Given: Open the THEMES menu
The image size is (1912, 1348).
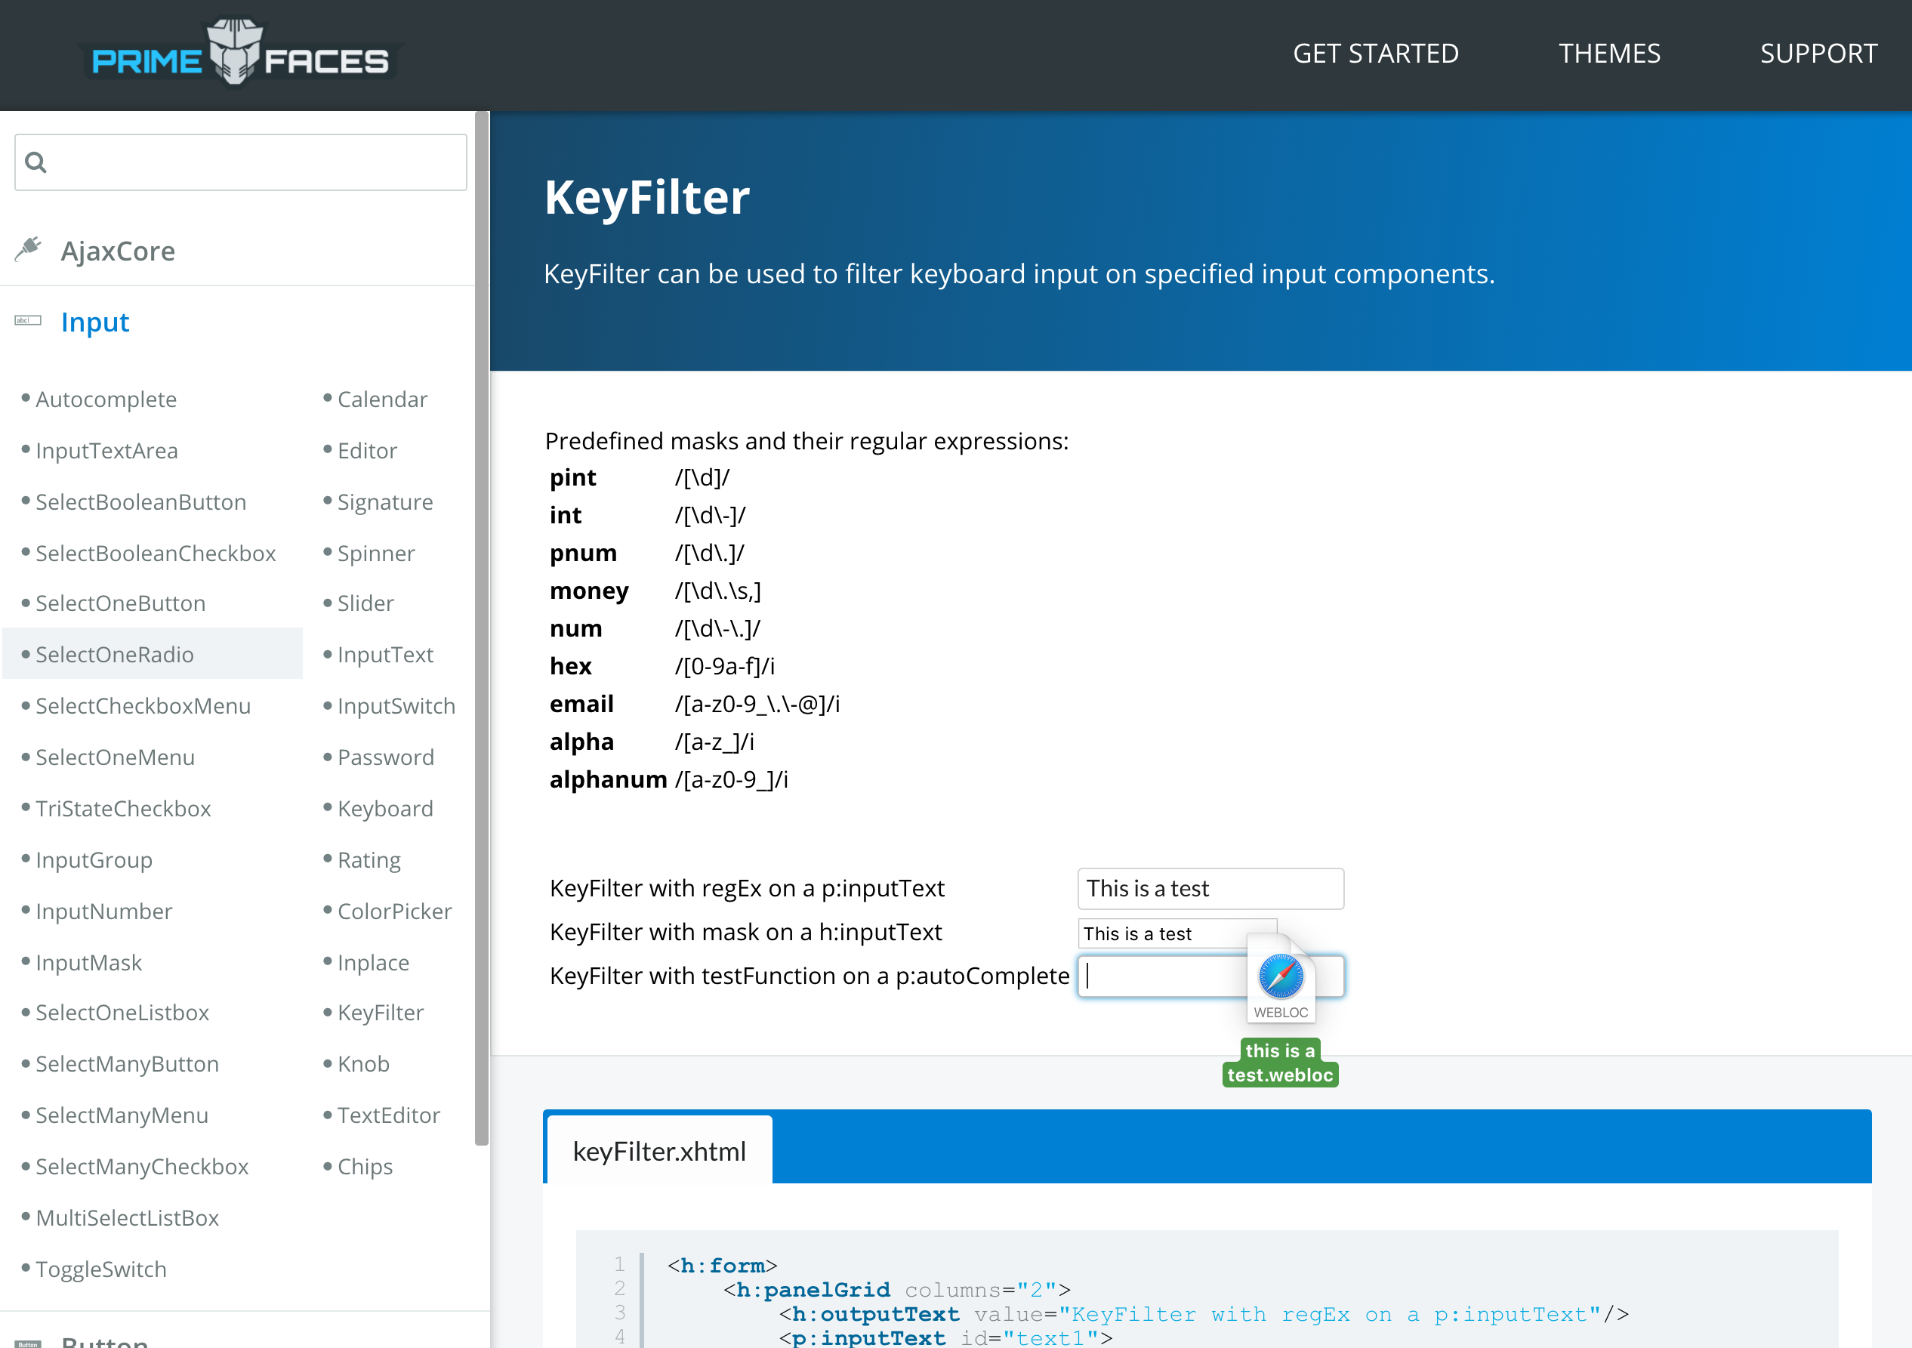Looking at the screenshot, I should pos(1609,54).
